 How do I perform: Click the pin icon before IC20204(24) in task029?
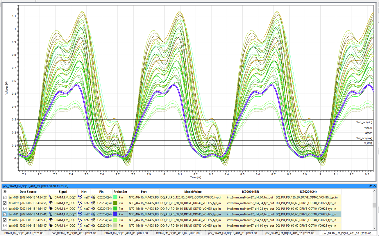[94, 203]
